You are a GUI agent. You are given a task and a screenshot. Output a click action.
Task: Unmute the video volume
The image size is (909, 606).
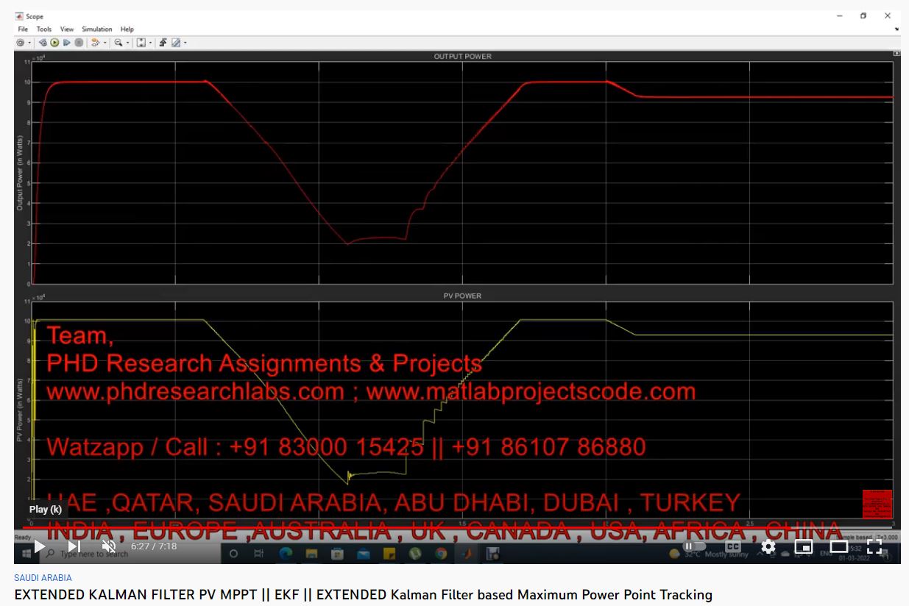click(109, 546)
